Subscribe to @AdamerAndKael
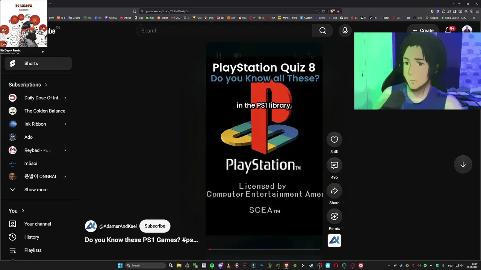Viewport: 481px width, 270px height. coord(155,226)
